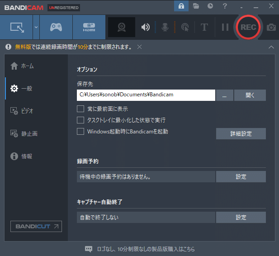Click the 自動で終了しない text
This screenshot has width=279, height=256.
point(99,217)
